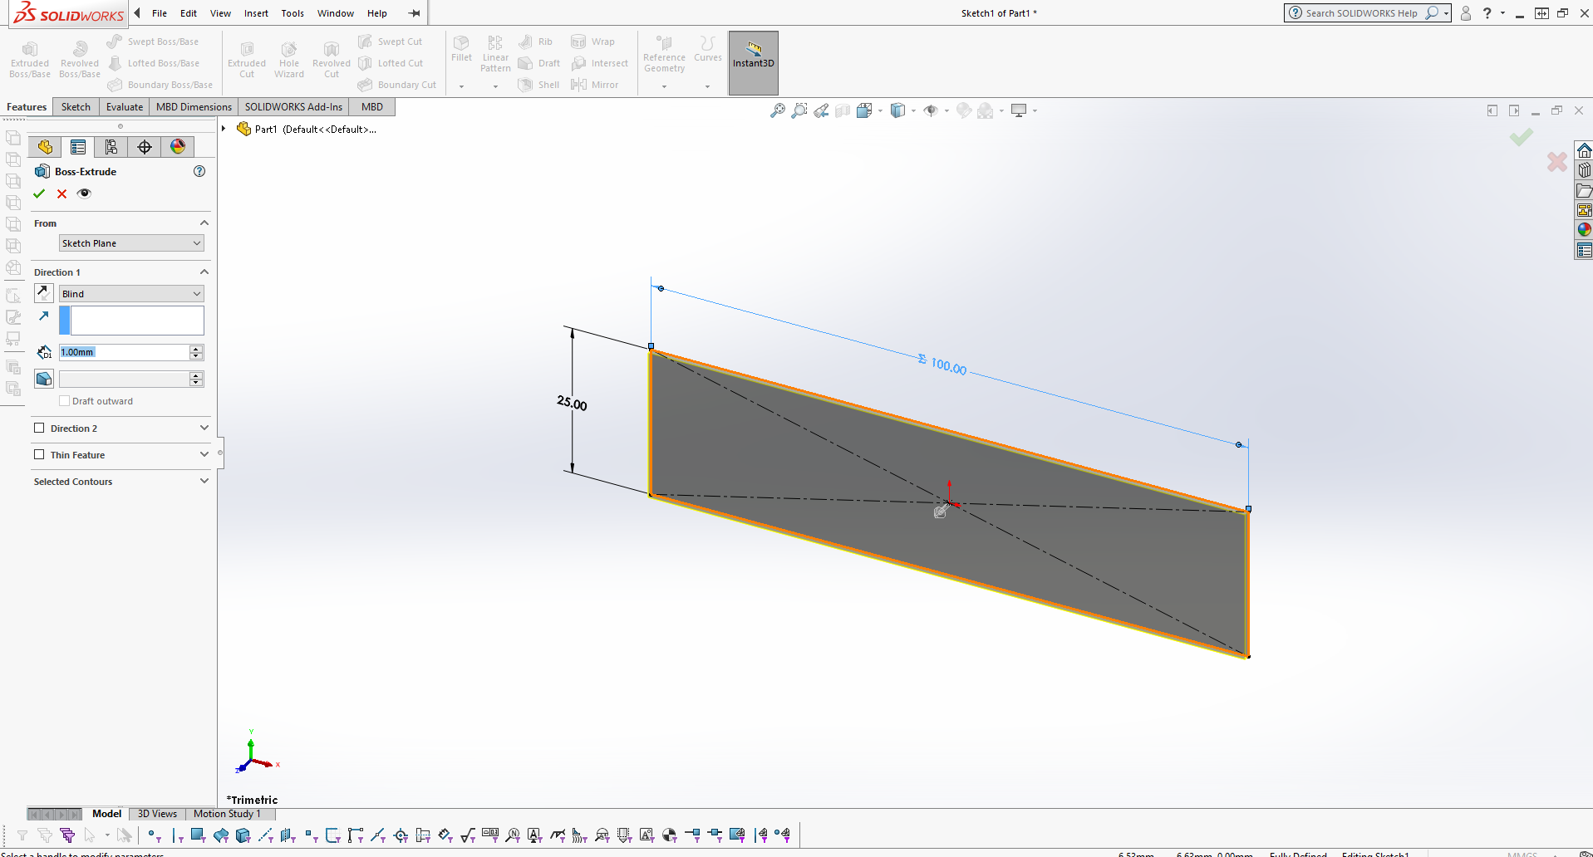
Task: Open Motion Study 1 tab
Action: click(227, 814)
